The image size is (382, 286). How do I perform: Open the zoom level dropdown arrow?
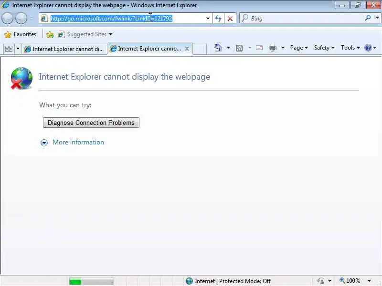coord(369,281)
